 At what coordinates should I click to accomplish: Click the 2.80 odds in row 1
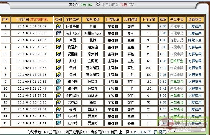tap(163, 27)
